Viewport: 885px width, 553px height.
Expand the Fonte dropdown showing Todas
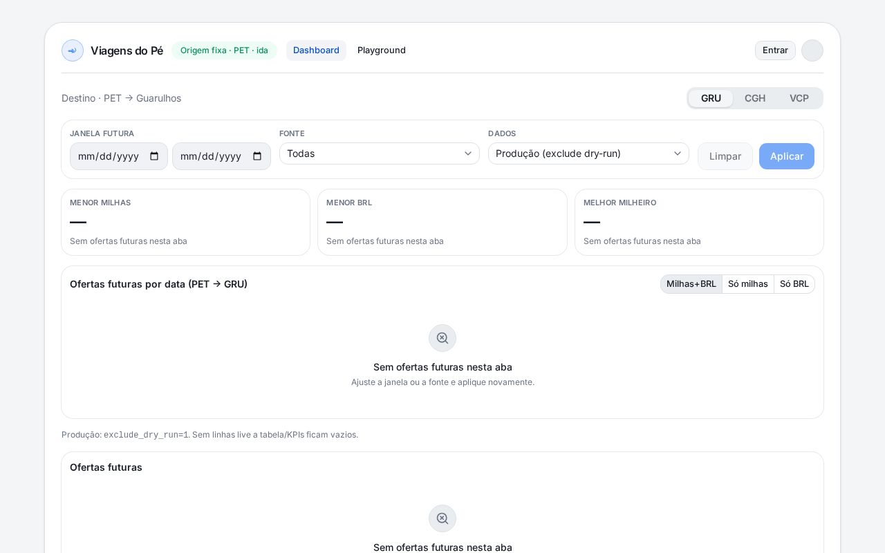coord(380,153)
